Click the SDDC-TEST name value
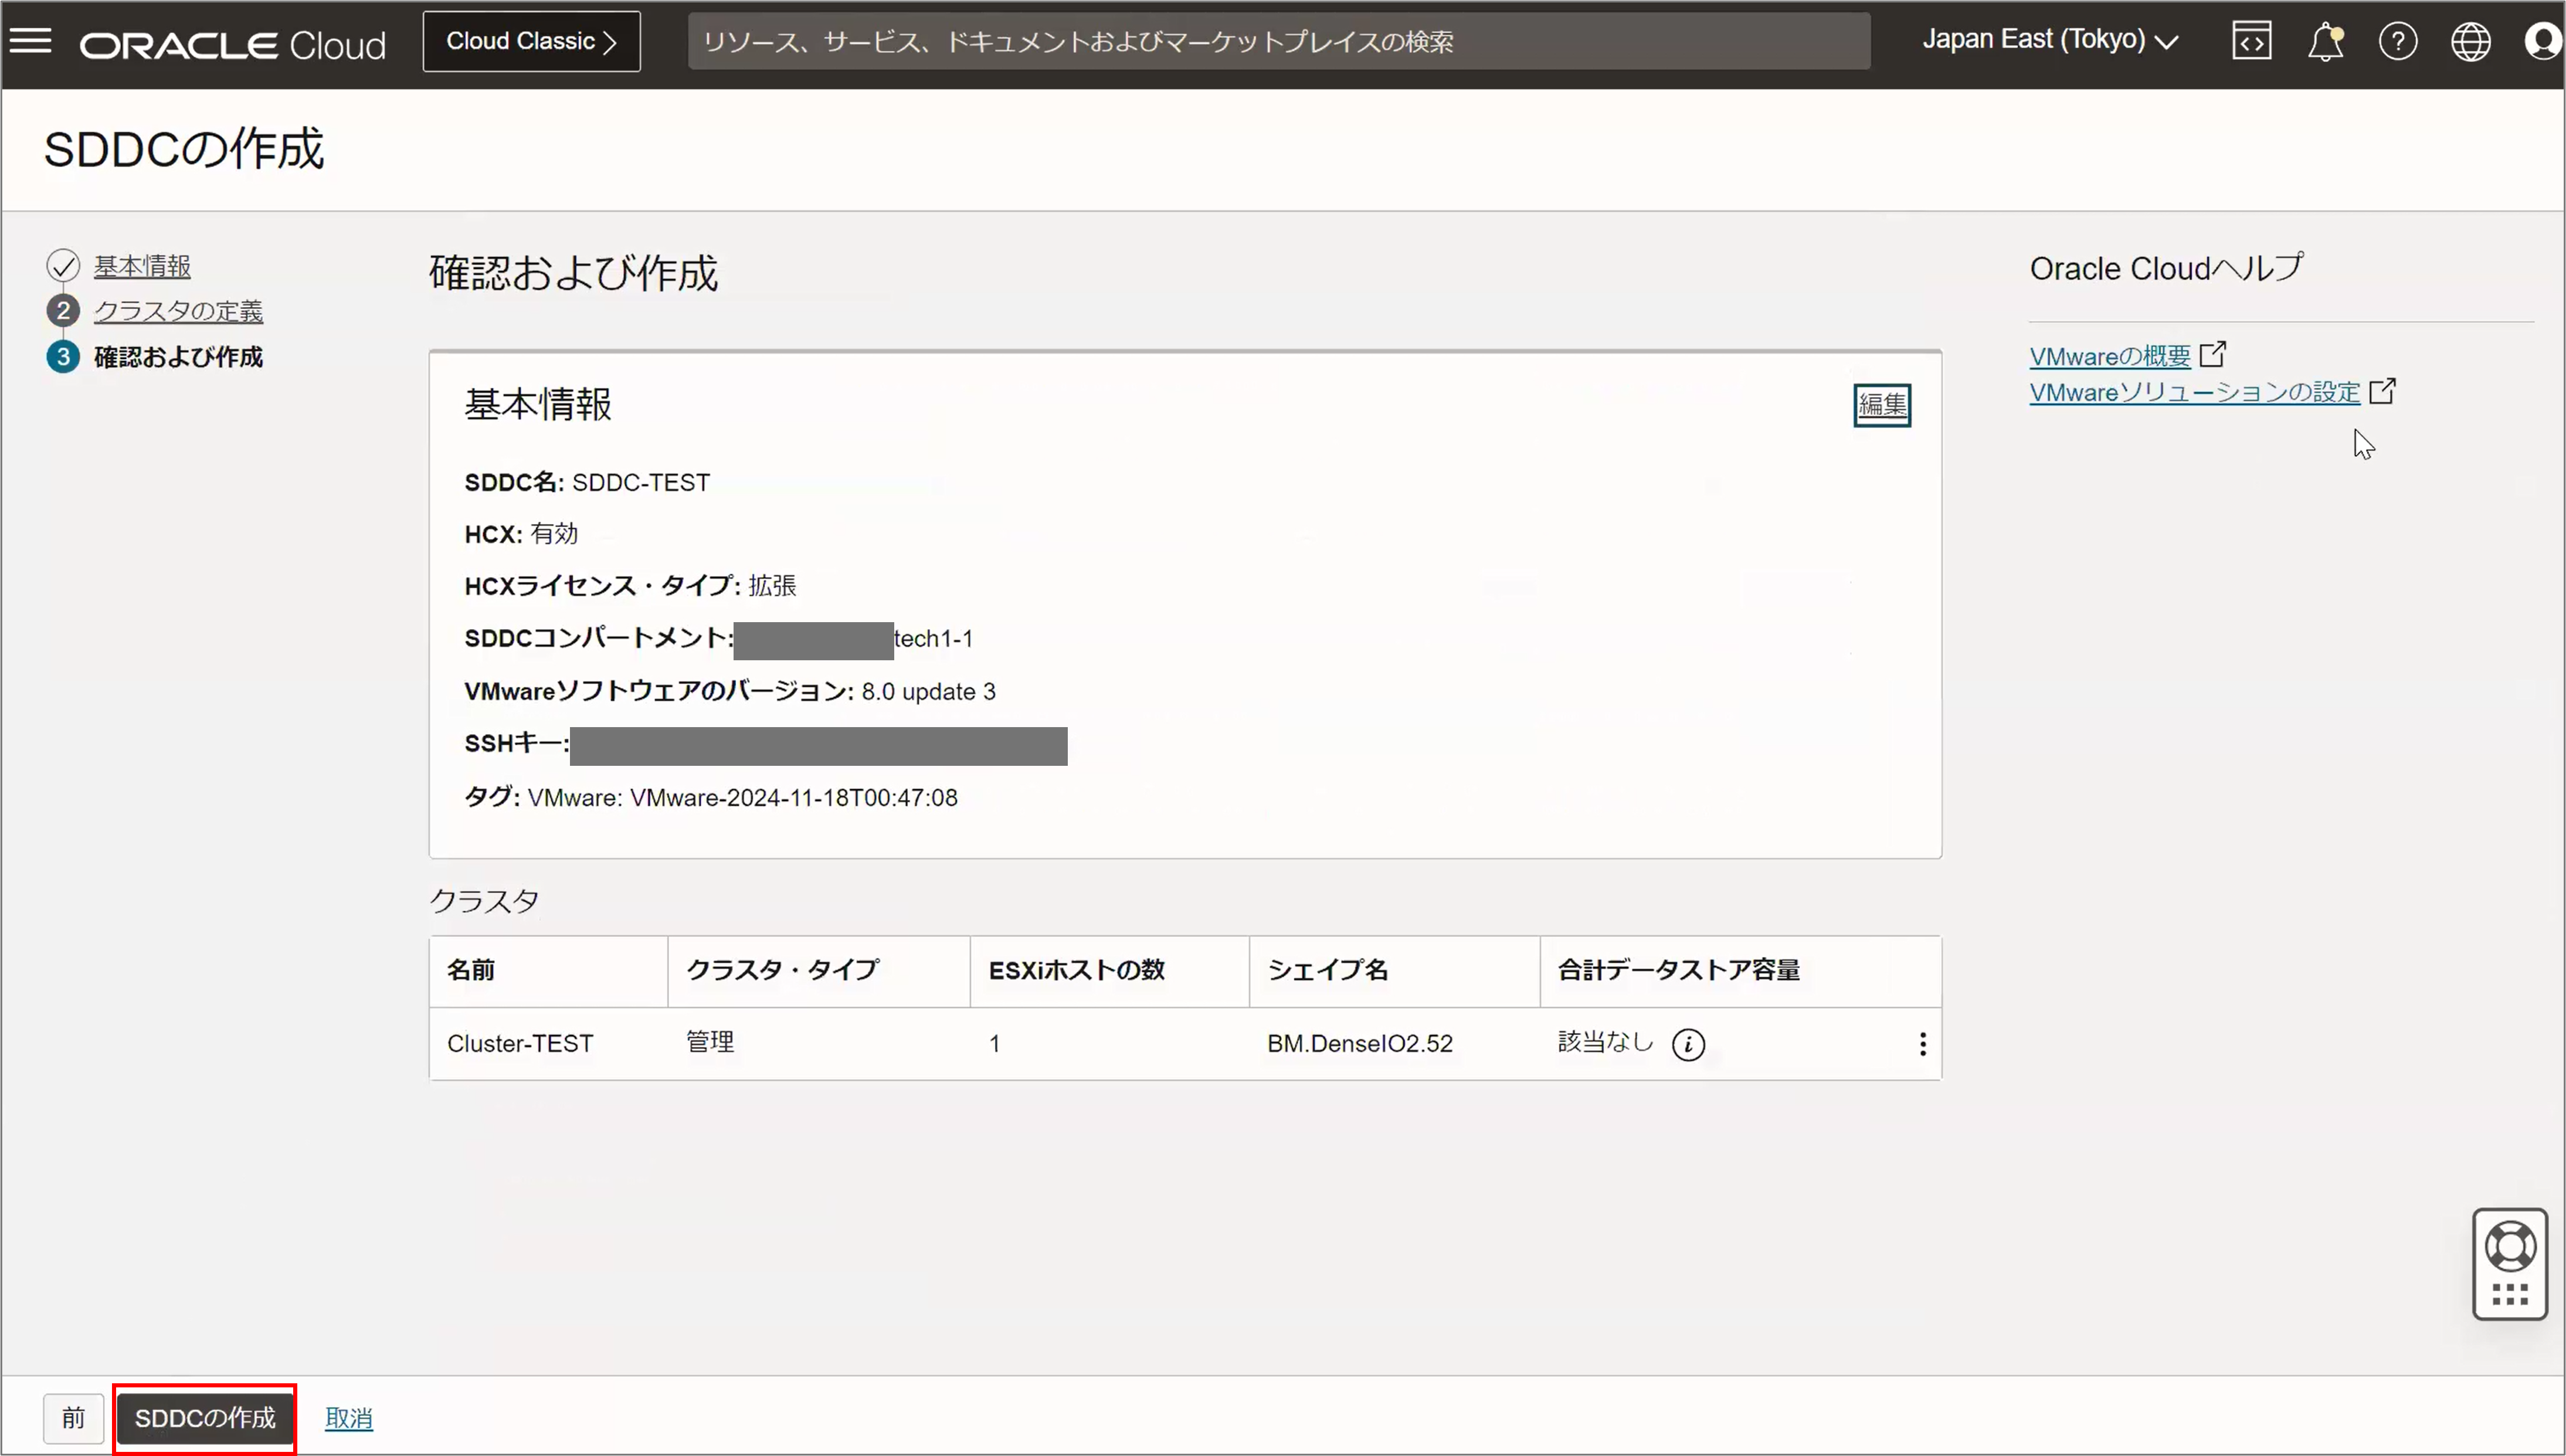 click(x=641, y=482)
